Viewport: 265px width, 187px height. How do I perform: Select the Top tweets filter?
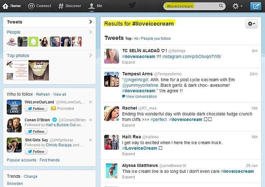128,39
